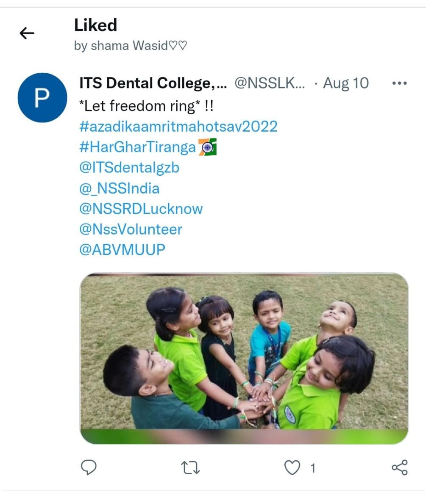
Task: Open the blue P profile avatar
Action: [42, 98]
